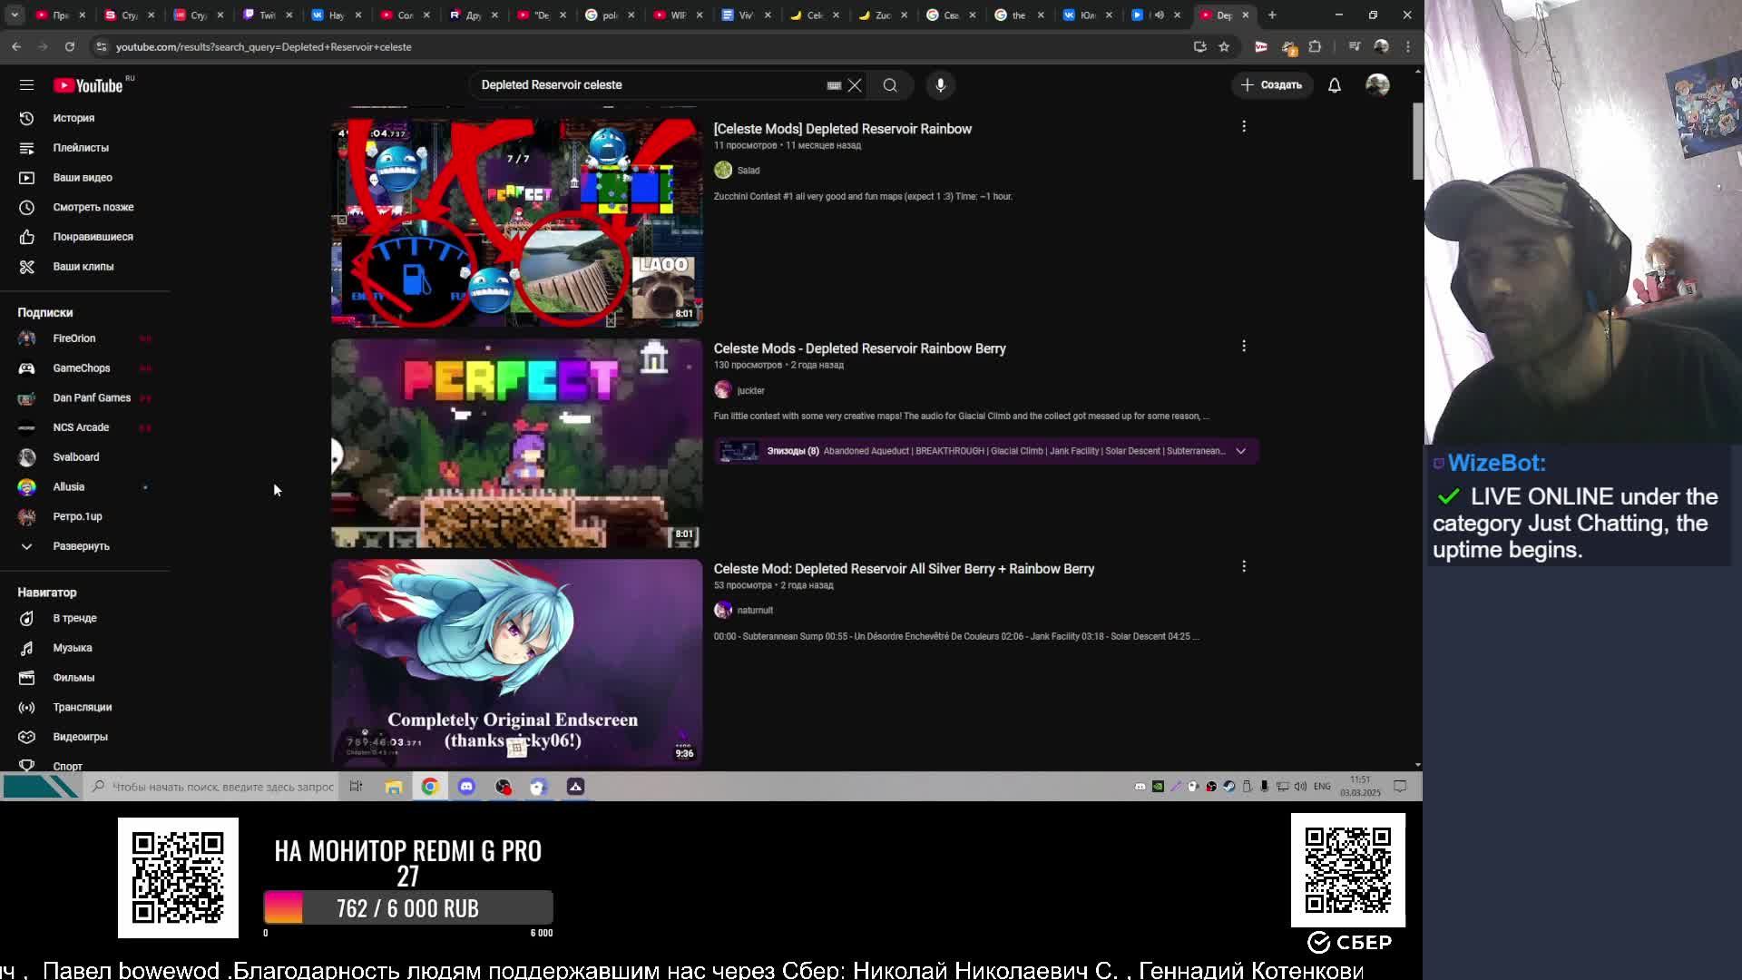Open the notifications bell
The image size is (1742, 980).
click(x=1334, y=84)
